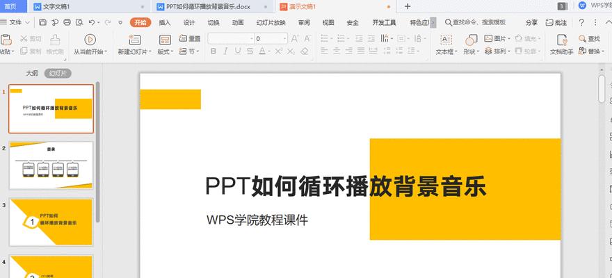Switch slide pane to 幻灯片 view

coord(58,73)
